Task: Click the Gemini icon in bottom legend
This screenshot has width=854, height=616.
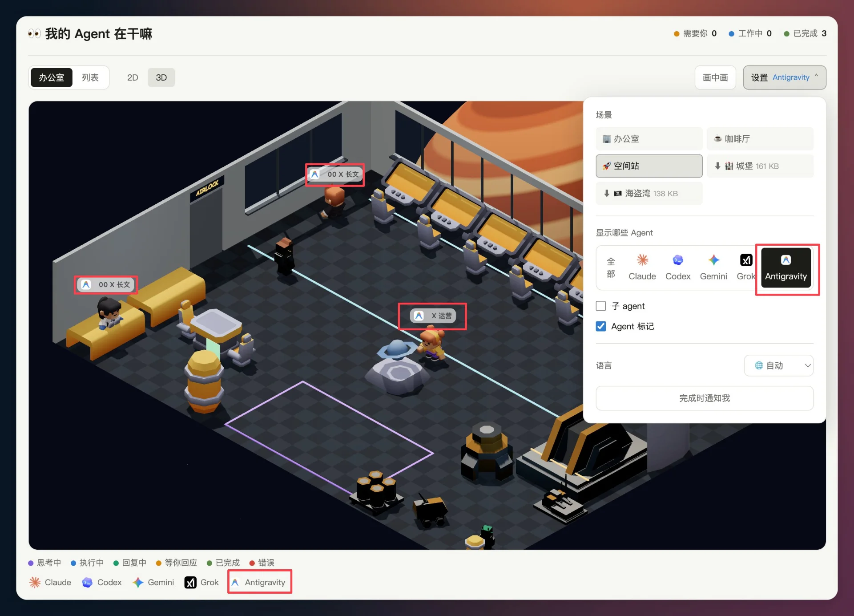Action: pyautogui.click(x=138, y=582)
